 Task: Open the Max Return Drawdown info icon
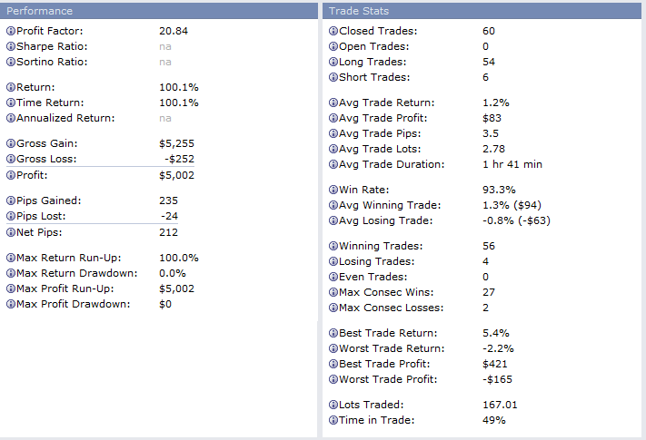coord(11,273)
